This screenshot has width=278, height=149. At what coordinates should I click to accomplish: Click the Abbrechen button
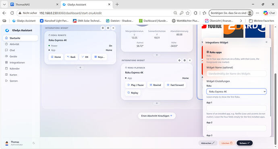point(207,143)
